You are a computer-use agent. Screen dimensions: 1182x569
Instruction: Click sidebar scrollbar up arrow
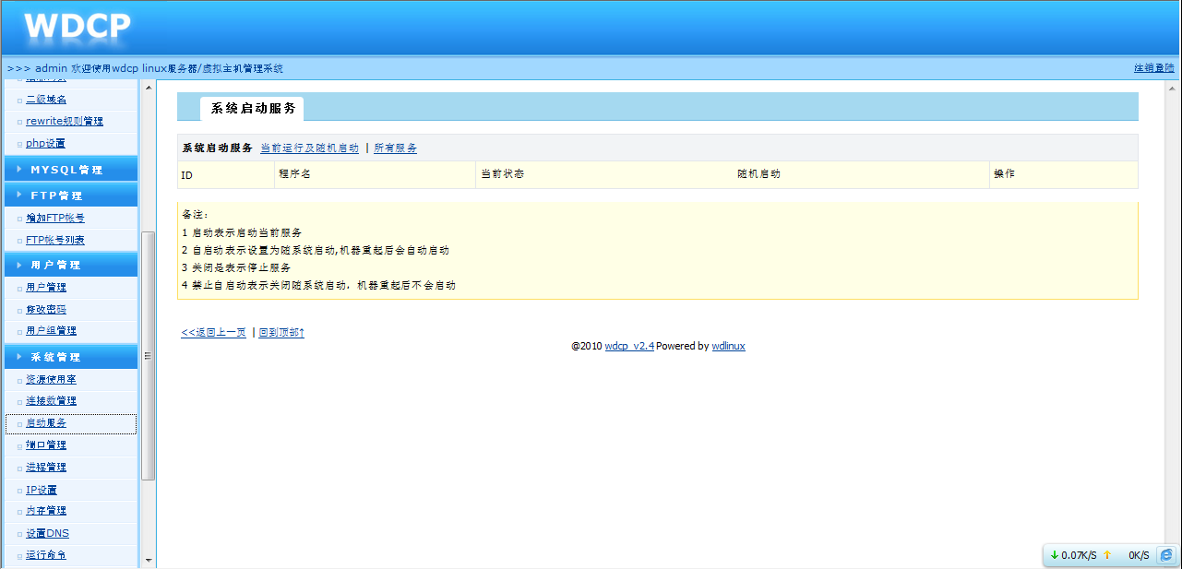[x=149, y=88]
